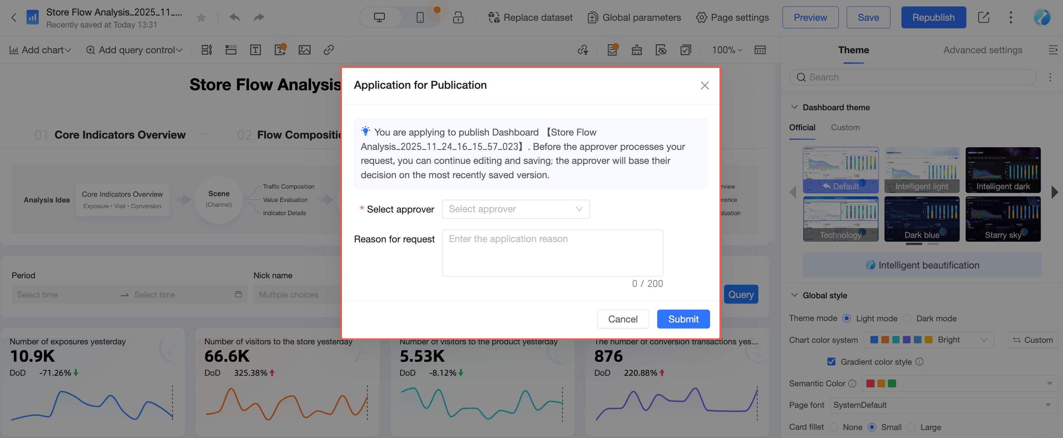
Task: Insert image widget icon
Action: point(304,50)
